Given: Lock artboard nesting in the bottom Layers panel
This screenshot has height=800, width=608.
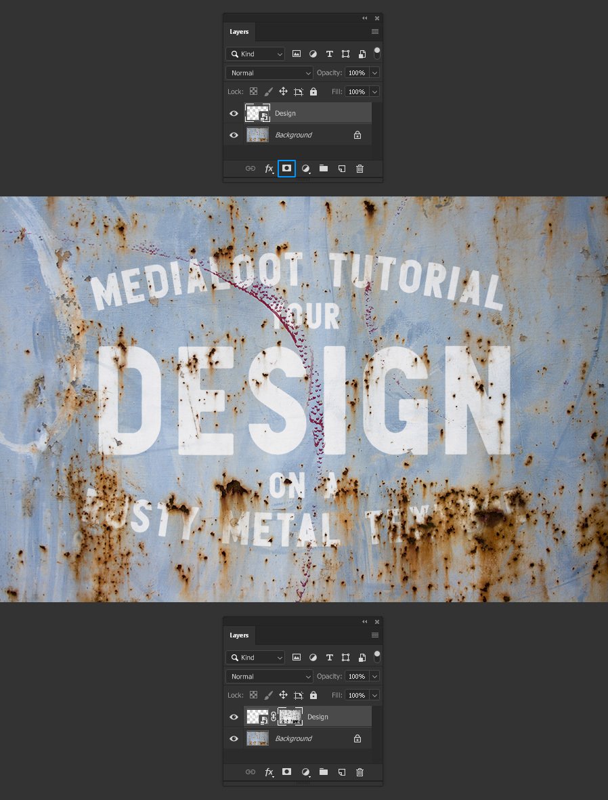Looking at the screenshot, I should click(x=299, y=696).
